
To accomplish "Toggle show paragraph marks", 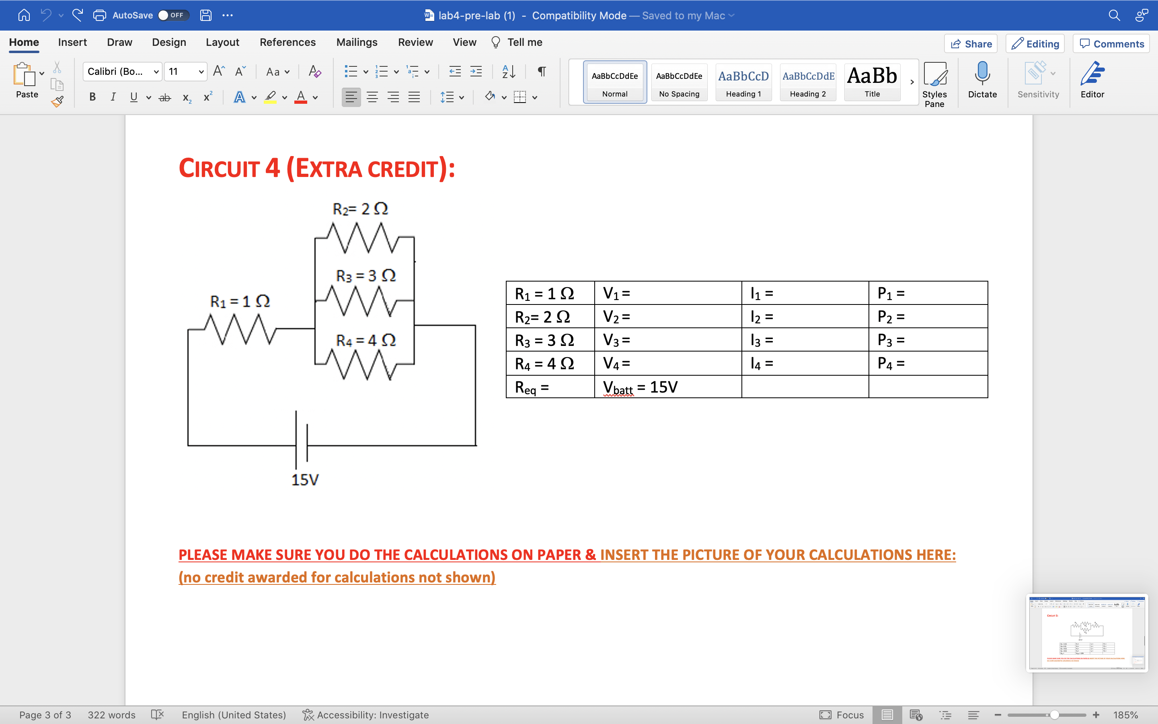I will (541, 71).
